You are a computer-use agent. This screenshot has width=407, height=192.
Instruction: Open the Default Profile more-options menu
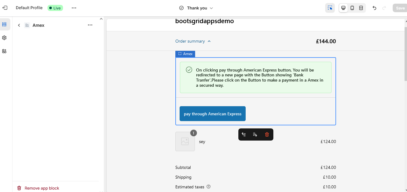pos(74,8)
